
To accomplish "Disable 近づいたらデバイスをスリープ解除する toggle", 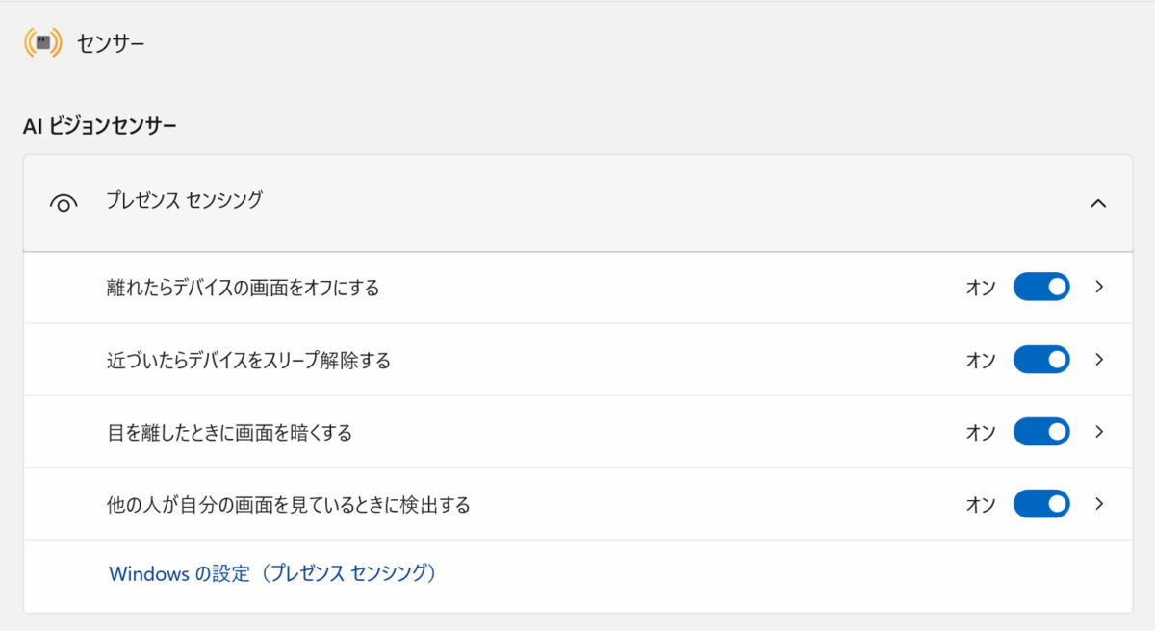I will [x=1041, y=360].
